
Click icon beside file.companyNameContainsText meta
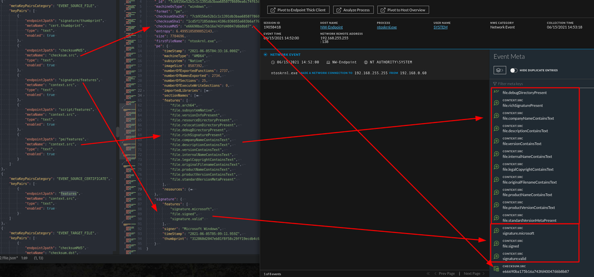pos(496,116)
